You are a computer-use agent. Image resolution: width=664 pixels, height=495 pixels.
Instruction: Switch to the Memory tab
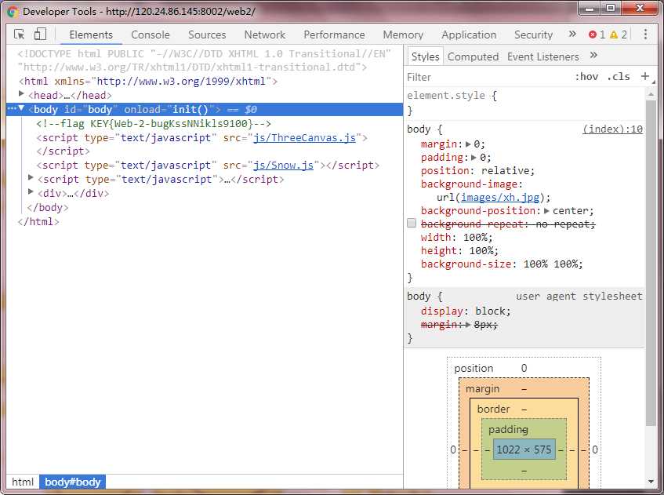click(x=403, y=35)
